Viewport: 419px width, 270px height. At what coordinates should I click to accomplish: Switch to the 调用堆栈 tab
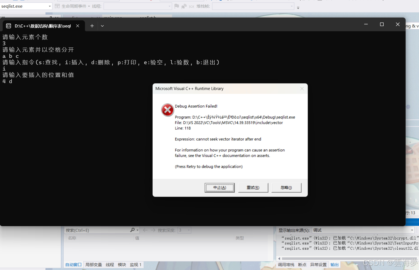click(x=286, y=265)
